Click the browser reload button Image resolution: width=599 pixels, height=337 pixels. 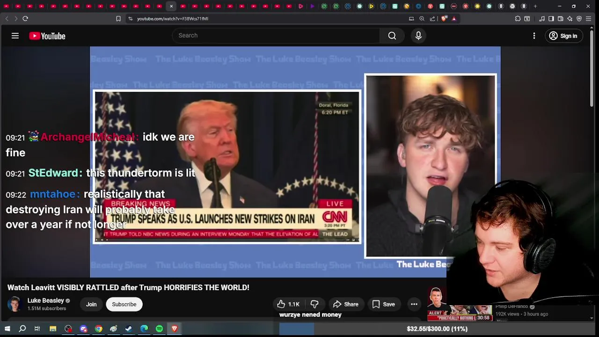(x=25, y=19)
